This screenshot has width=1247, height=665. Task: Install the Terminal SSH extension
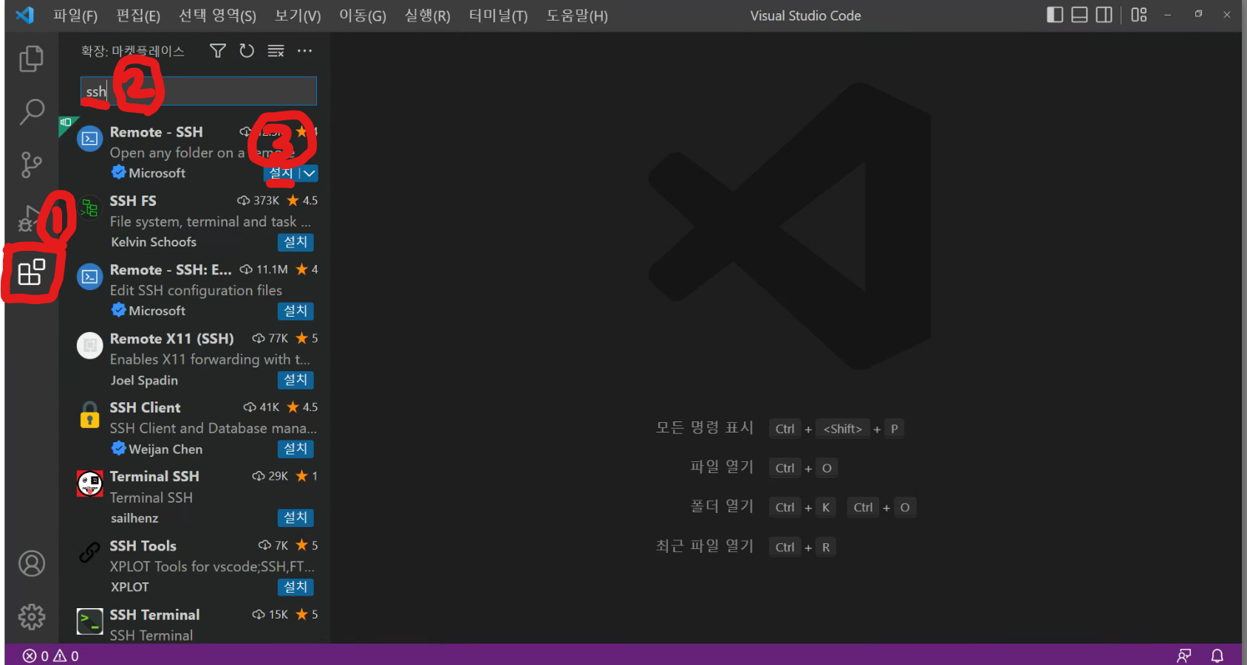(x=295, y=518)
